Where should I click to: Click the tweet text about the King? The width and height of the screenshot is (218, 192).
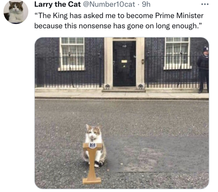(x=119, y=21)
